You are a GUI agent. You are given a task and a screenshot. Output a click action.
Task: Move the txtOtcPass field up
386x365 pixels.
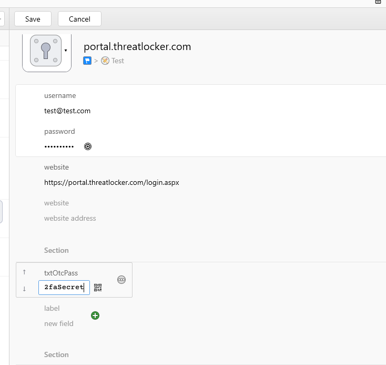(24, 272)
